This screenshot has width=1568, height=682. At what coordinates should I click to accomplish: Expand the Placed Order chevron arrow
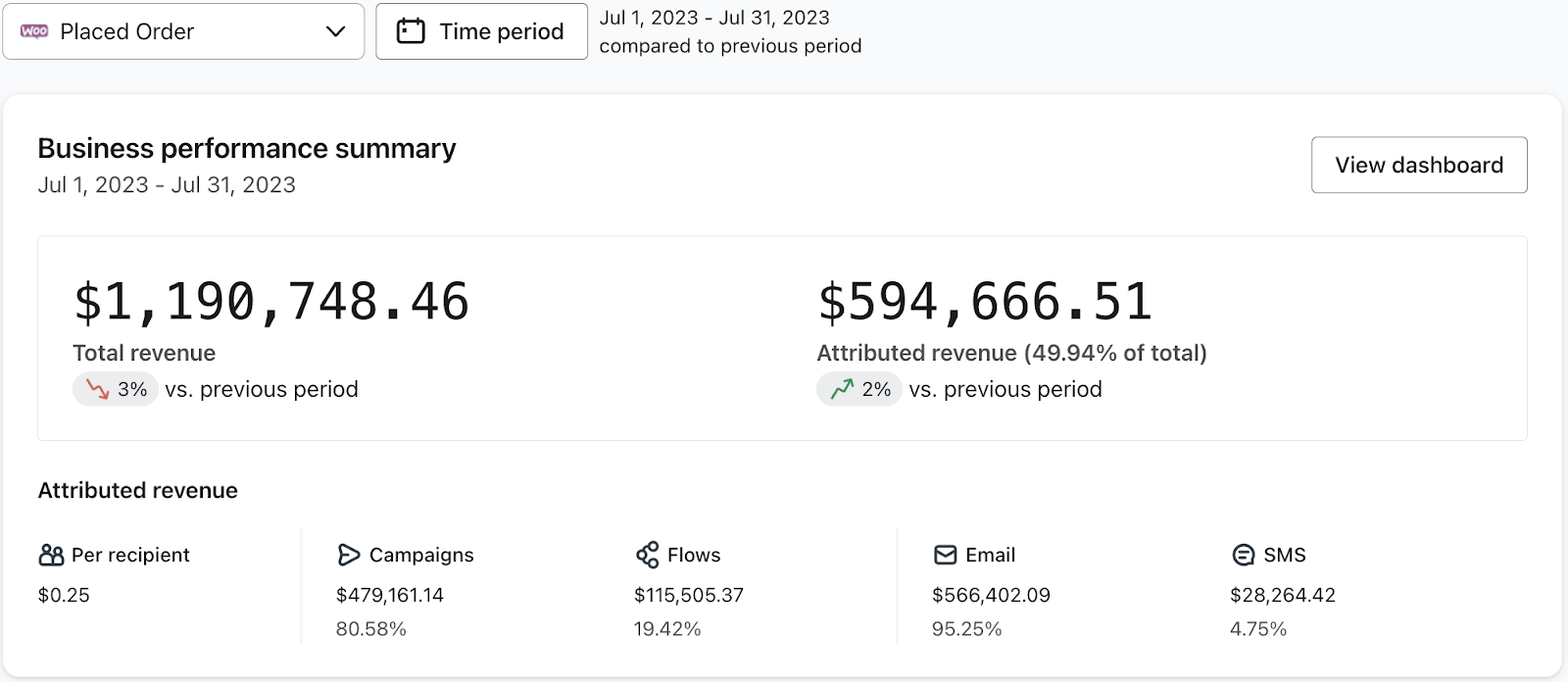pyautogui.click(x=335, y=31)
